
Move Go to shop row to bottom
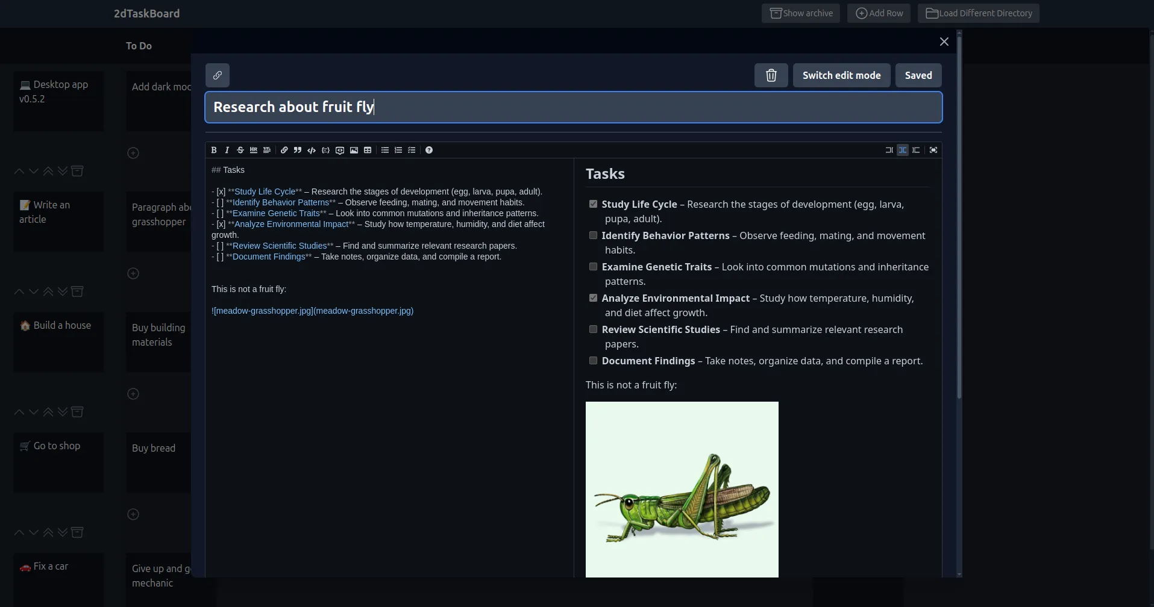[x=63, y=532]
